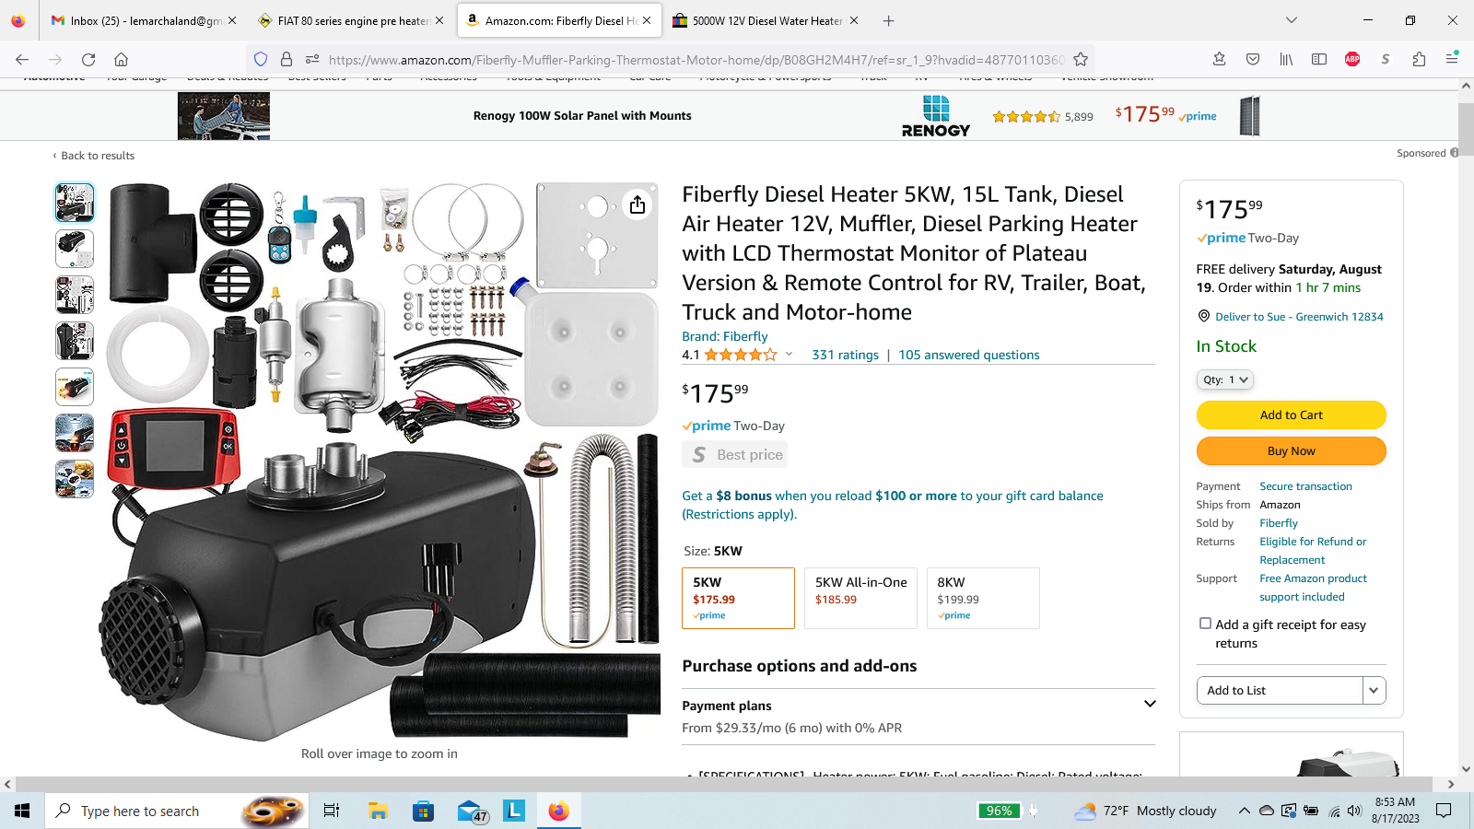
Task: Open Firefox application menu
Action: click(x=1452, y=59)
